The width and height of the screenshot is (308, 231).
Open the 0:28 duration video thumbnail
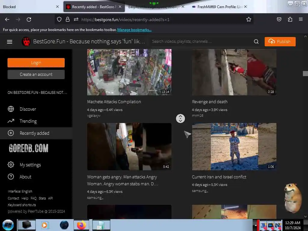[x=234, y=72]
